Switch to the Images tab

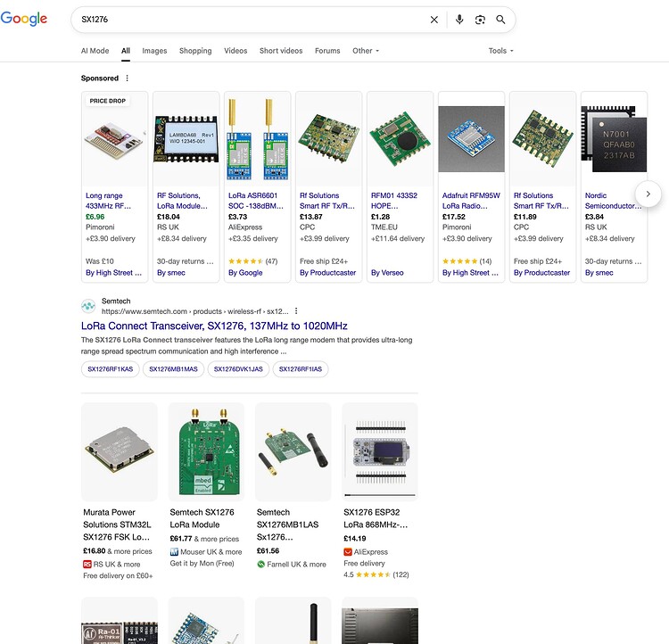click(154, 51)
